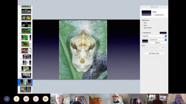Click the Change Master button
The height and width of the screenshot is (104, 186).
(x=159, y=15)
